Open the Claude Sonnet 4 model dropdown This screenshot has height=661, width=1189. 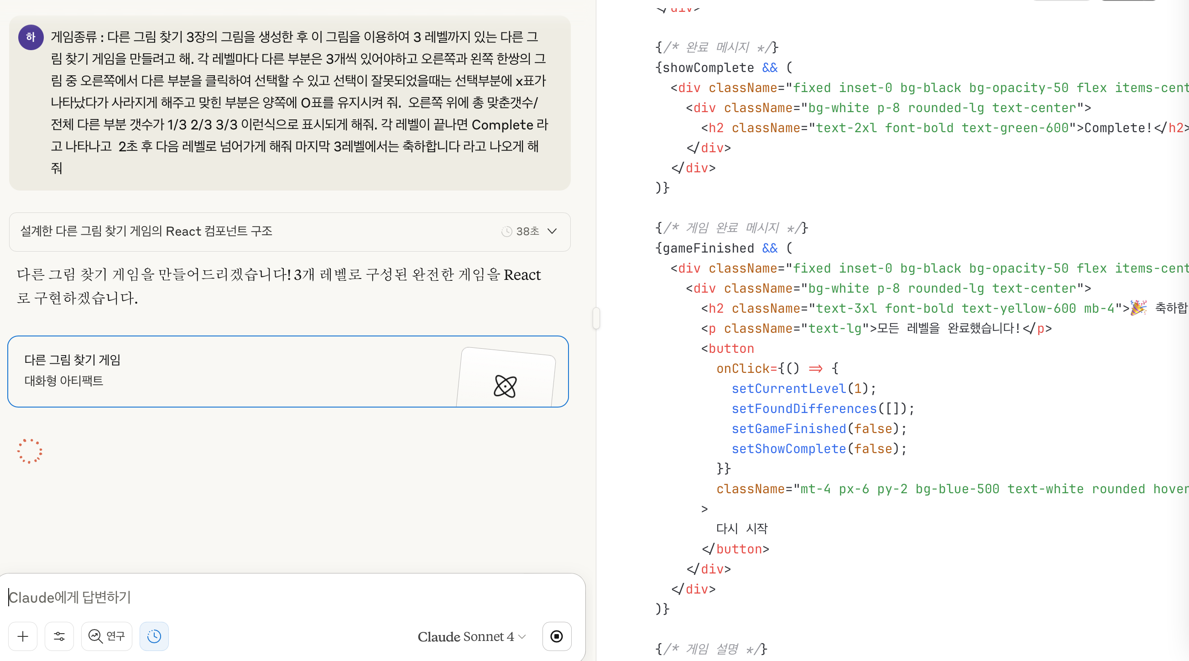click(x=471, y=636)
